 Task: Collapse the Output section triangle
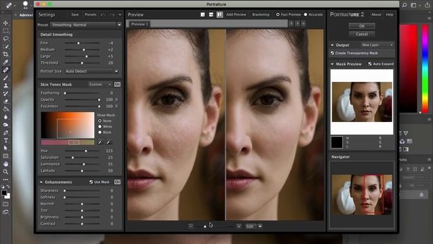(x=332, y=45)
